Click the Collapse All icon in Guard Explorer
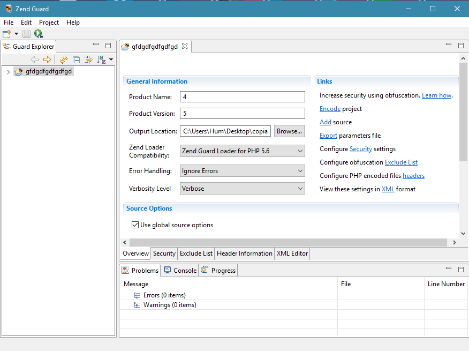The width and height of the screenshot is (469, 351). [76, 60]
